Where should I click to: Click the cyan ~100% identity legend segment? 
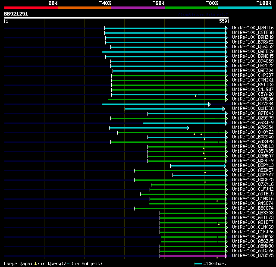(245, 8)
